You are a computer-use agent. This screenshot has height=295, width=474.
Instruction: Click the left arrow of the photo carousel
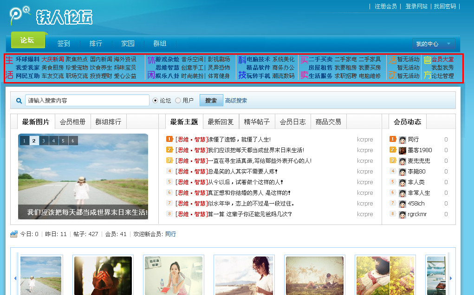[x=15, y=278]
